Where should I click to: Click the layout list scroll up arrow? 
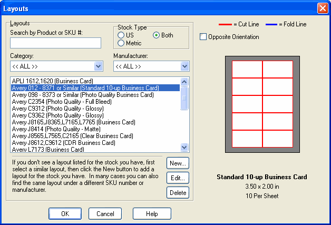click(184, 82)
